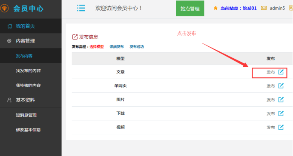The width and height of the screenshot is (293, 156).
Task: Click the edit icon in the 单网页 row
Action: [281, 85]
